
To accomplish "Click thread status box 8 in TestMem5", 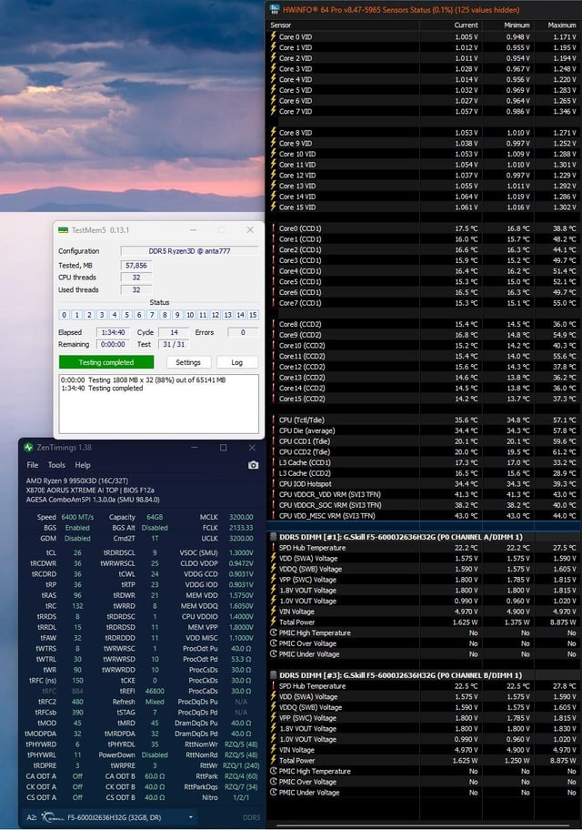I will (165, 315).
